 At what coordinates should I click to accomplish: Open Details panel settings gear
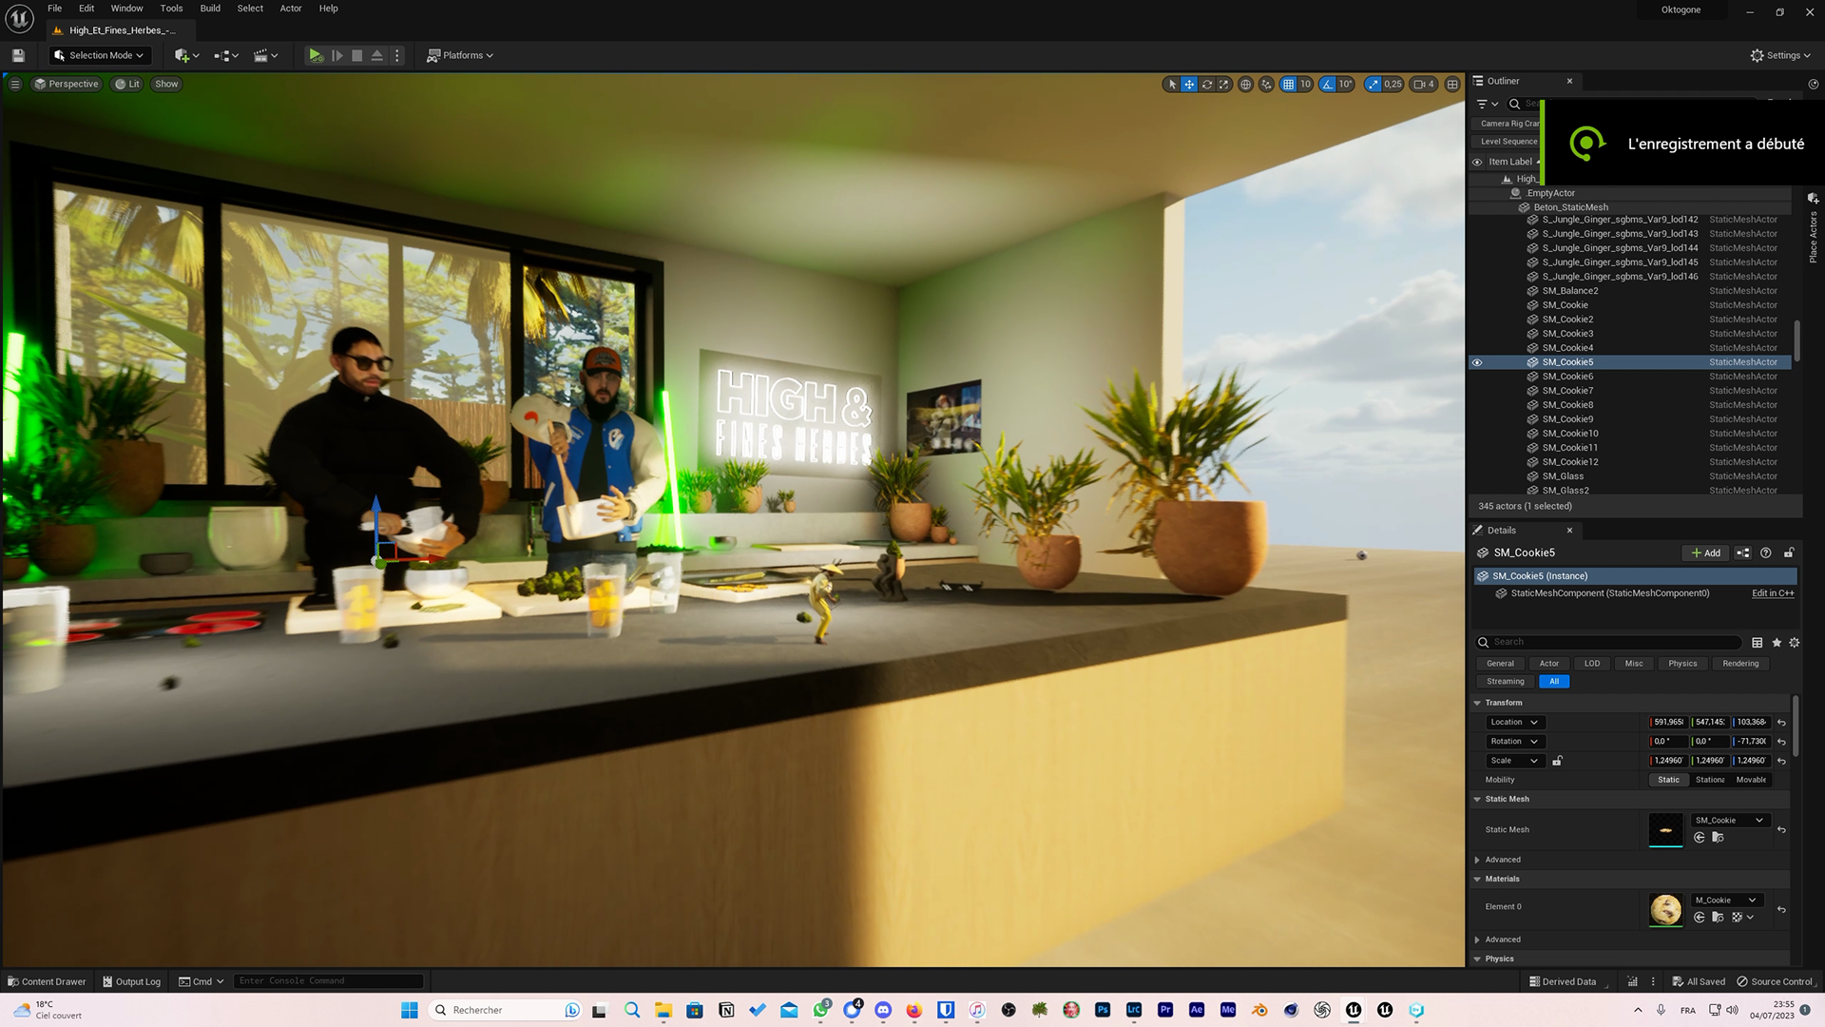(1795, 643)
